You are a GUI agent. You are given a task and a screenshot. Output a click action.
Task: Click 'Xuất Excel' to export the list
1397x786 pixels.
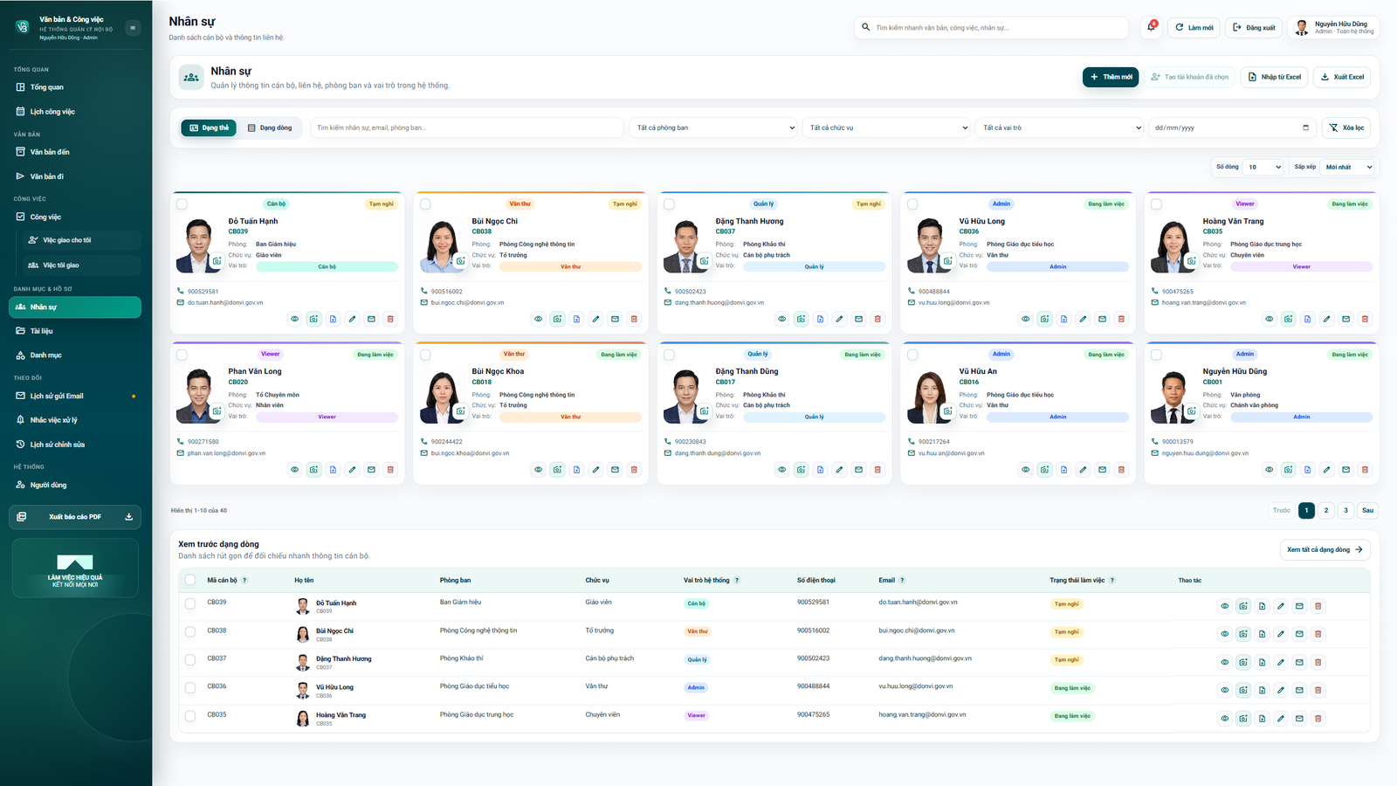click(x=1342, y=77)
